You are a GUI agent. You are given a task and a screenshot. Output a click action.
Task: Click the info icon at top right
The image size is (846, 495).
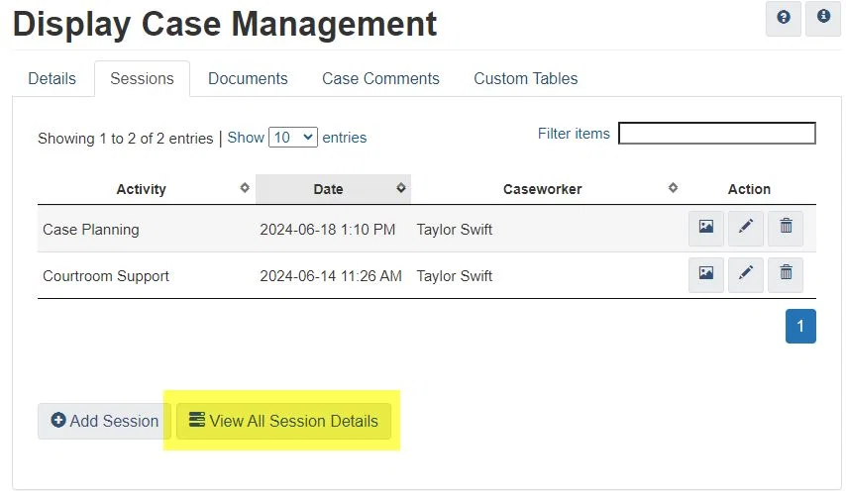point(823,18)
